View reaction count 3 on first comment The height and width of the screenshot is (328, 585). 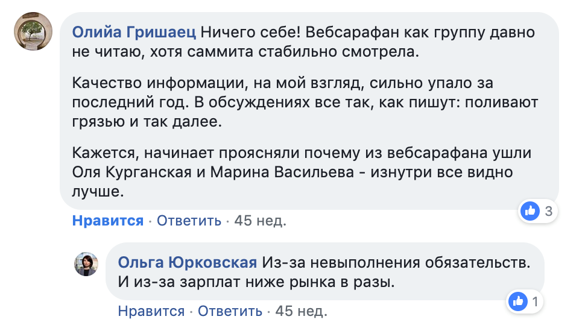pyautogui.click(x=548, y=211)
